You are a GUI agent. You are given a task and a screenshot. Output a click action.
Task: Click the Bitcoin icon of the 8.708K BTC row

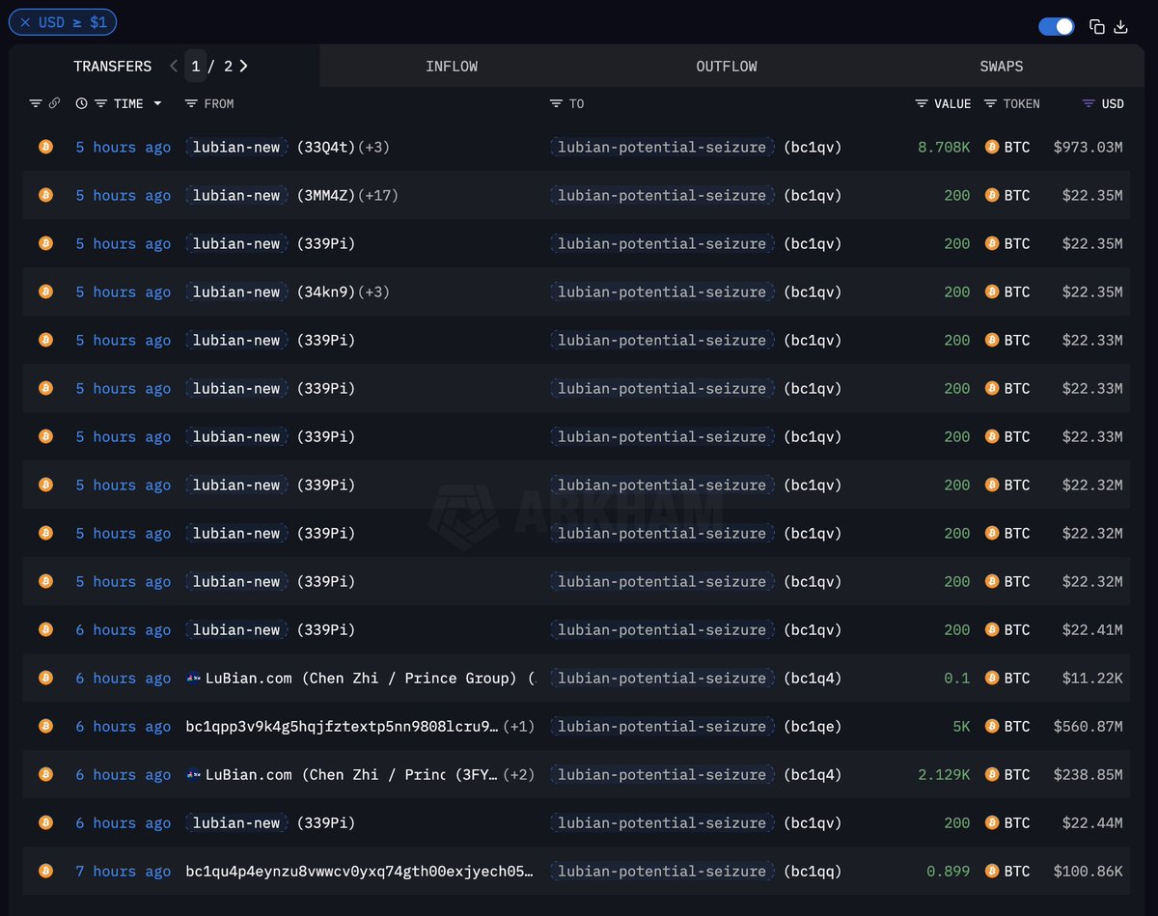pyautogui.click(x=991, y=147)
